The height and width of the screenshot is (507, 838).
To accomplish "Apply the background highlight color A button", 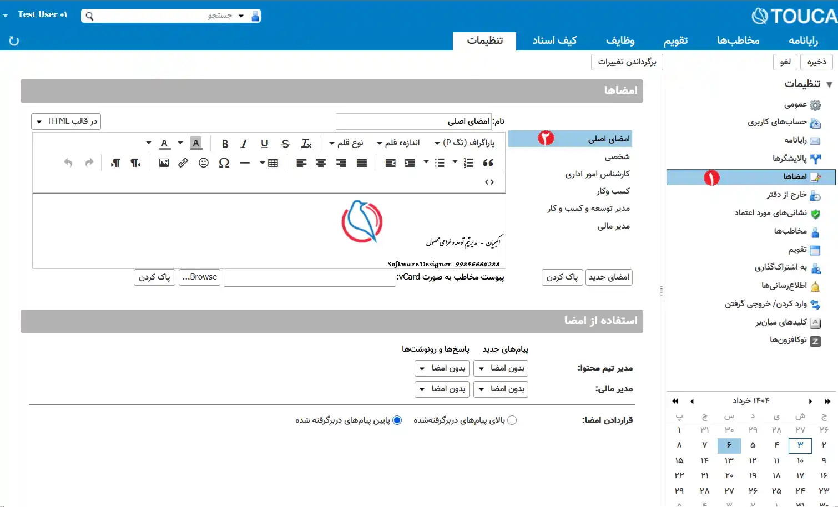I will point(196,144).
